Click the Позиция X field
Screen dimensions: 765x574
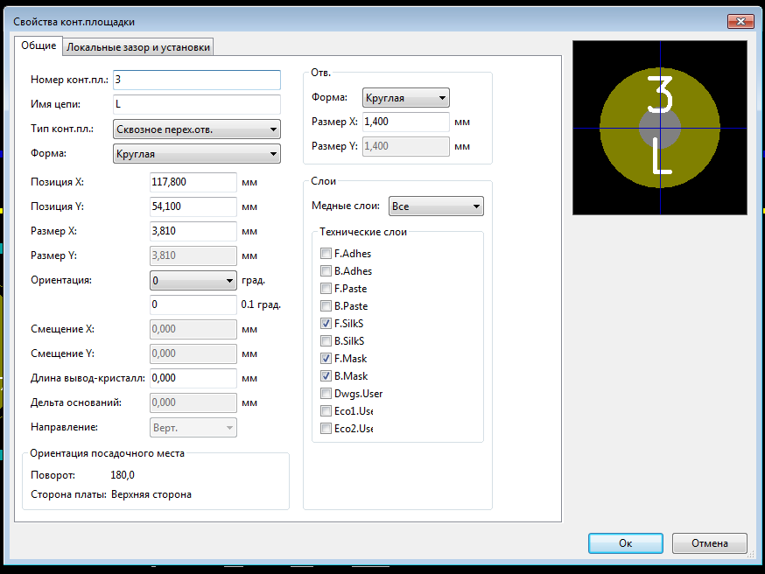193,182
